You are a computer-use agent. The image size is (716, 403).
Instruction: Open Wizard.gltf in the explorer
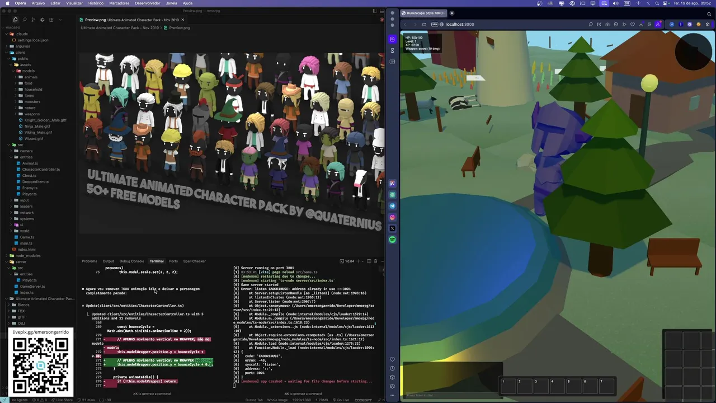34,138
